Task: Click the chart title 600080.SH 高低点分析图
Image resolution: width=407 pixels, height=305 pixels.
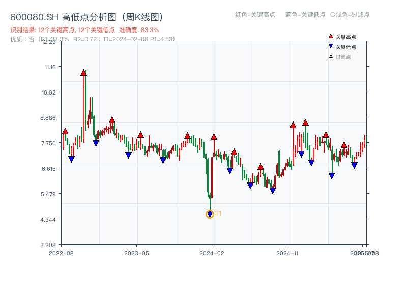Action: click(x=87, y=17)
